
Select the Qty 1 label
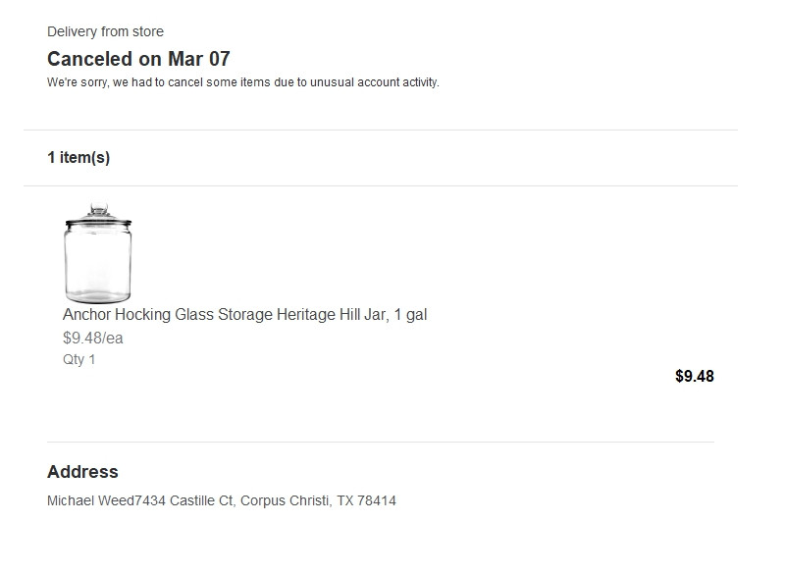click(x=78, y=359)
